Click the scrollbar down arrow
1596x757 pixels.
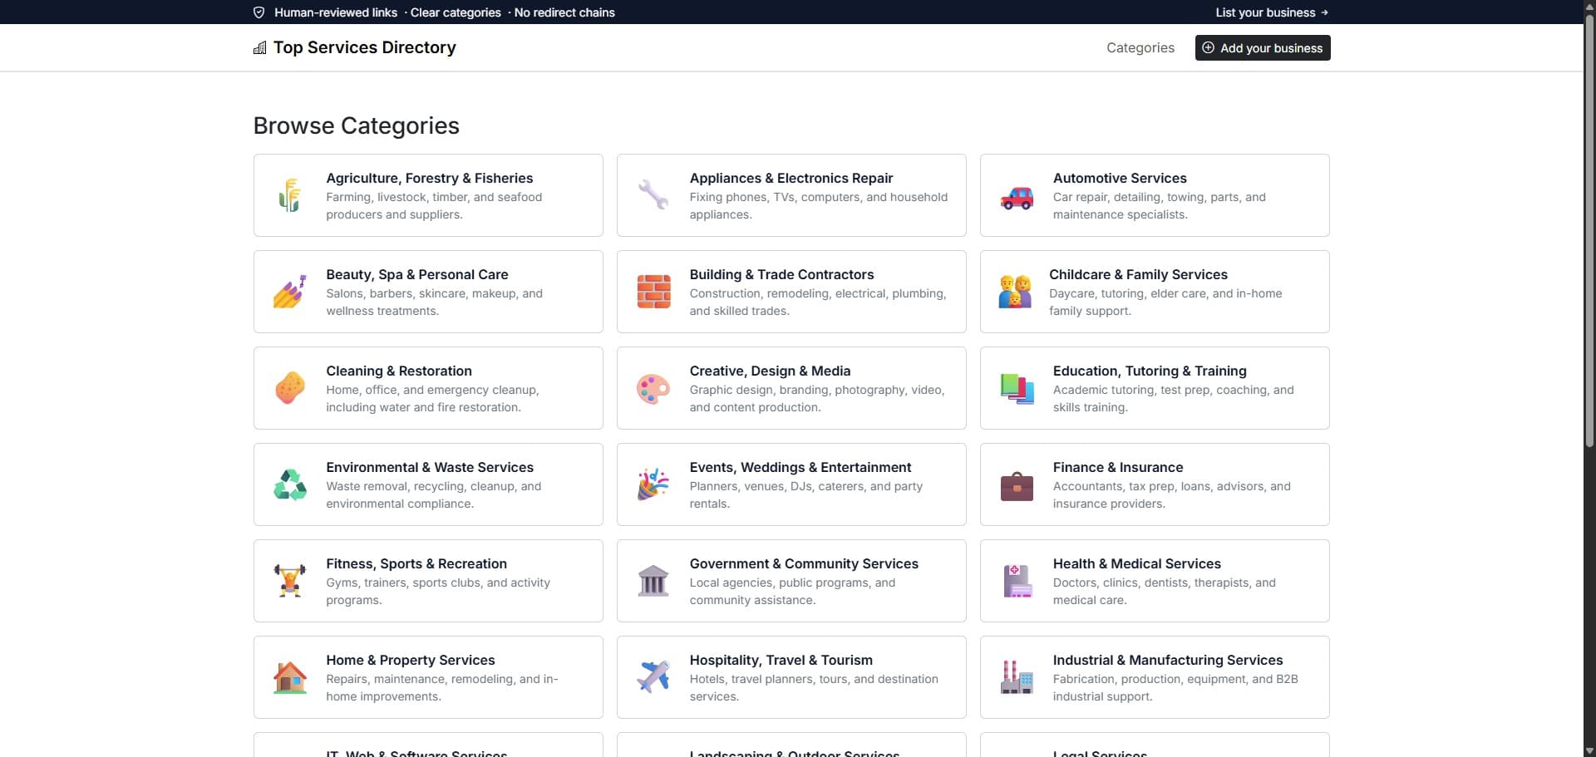click(1589, 750)
